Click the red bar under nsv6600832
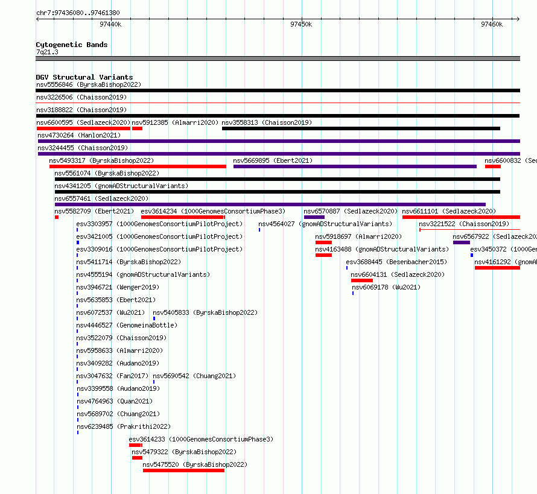 point(493,166)
